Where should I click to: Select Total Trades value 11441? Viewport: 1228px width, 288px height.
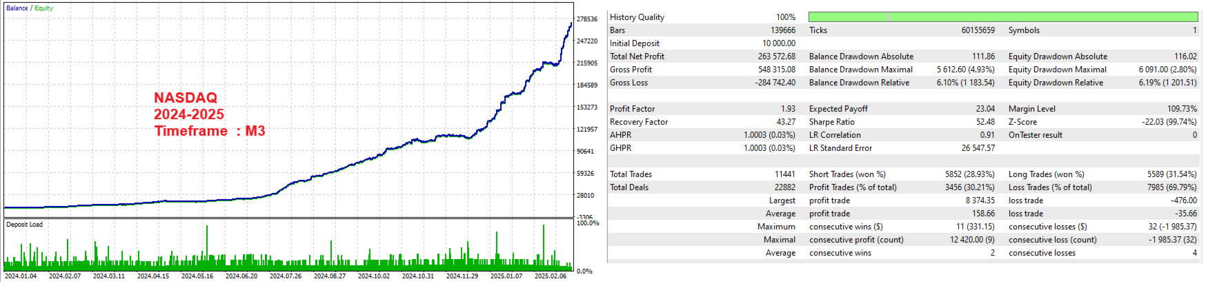[785, 174]
